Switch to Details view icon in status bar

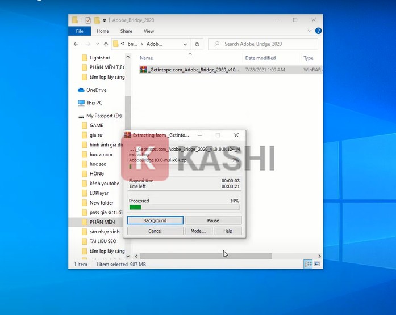pyautogui.click(x=308, y=264)
